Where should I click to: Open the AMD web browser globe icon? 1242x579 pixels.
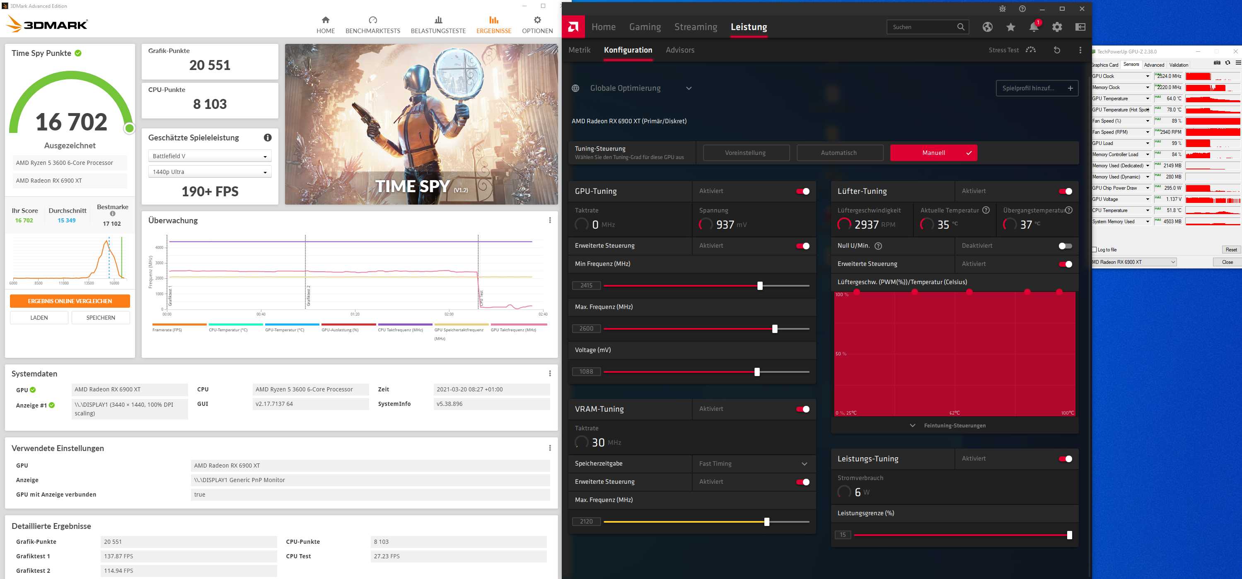pyautogui.click(x=988, y=27)
